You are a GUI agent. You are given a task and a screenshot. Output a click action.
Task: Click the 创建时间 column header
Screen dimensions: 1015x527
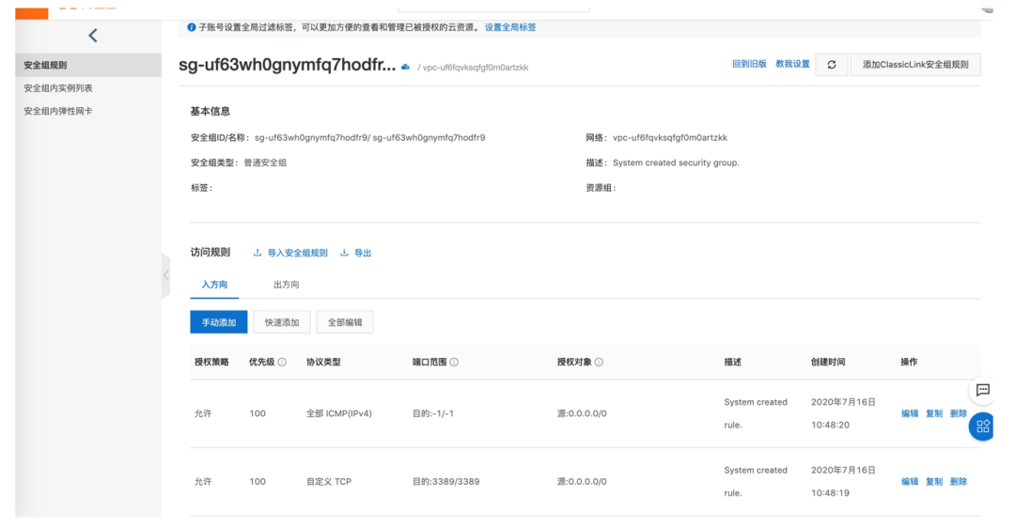tap(828, 363)
